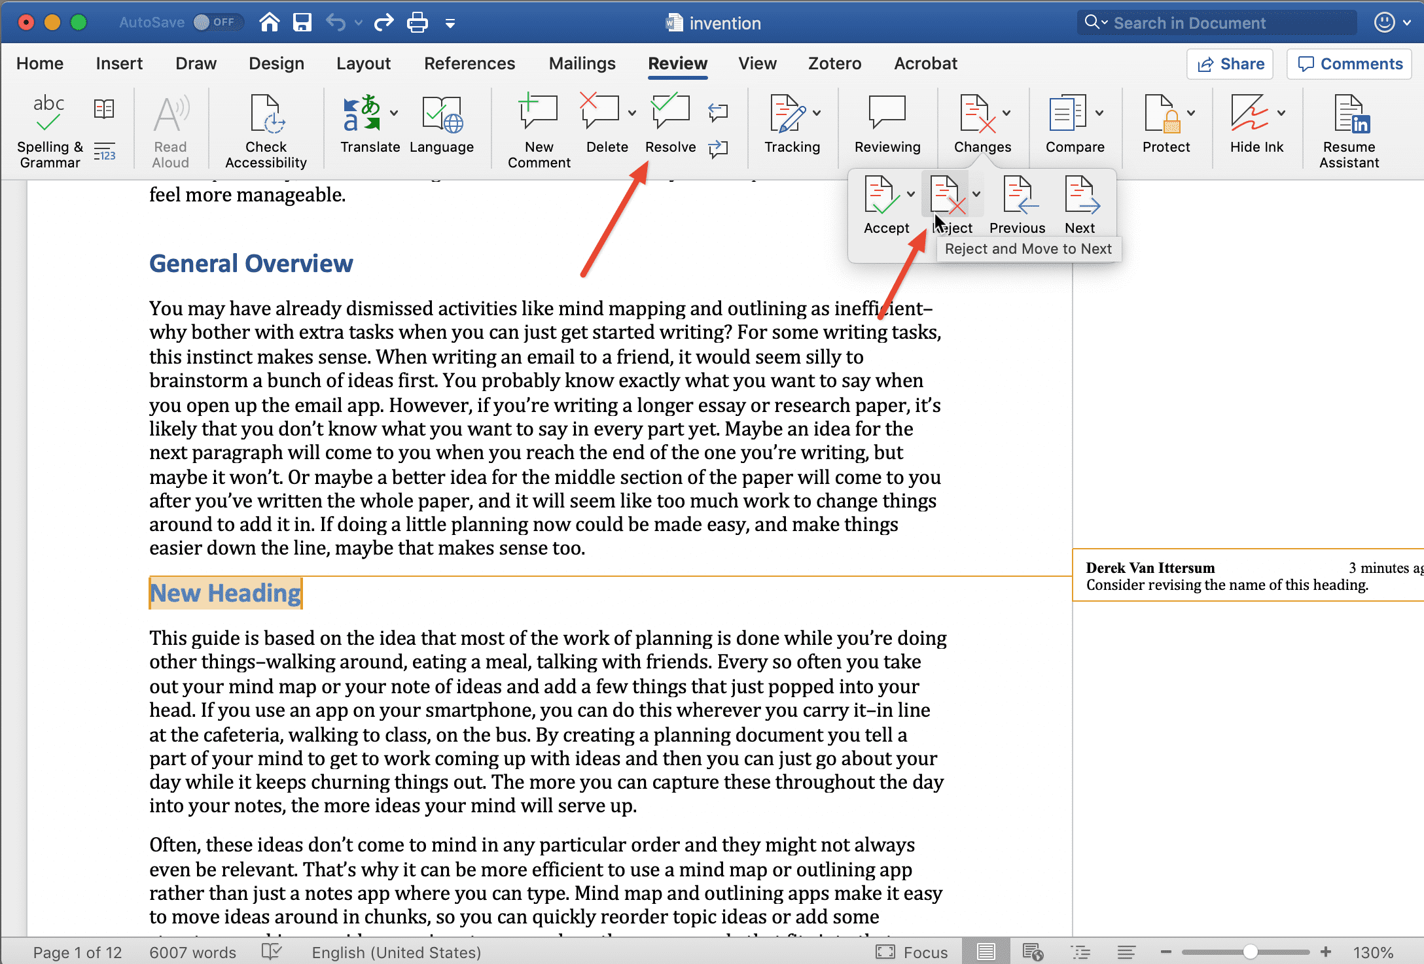Reject change and move to next

[948, 195]
